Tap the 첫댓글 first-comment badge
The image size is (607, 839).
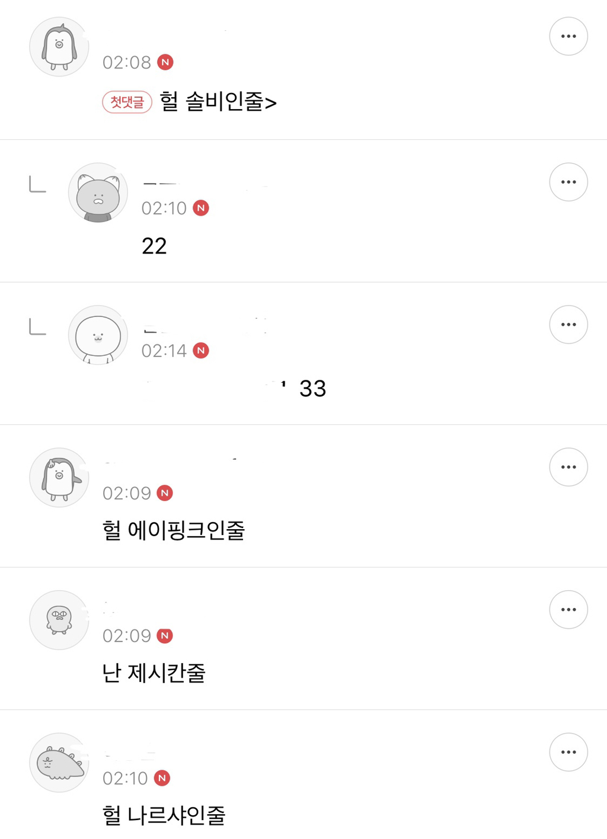127,102
